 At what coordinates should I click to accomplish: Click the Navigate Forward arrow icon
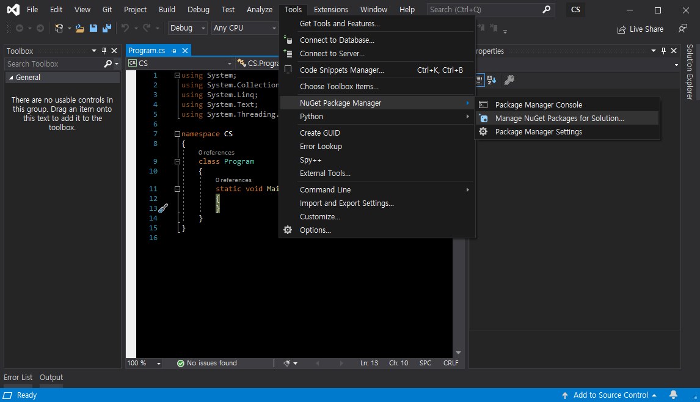point(40,28)
